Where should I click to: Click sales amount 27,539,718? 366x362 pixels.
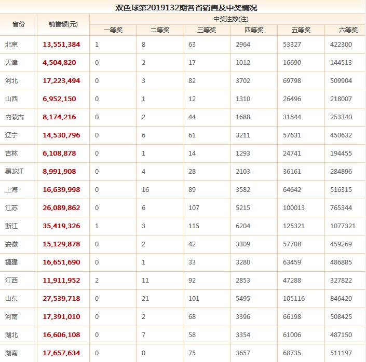pyautogui.click(x=61, y=298)
